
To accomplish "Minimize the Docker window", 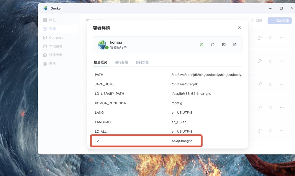I will point(270,8).
